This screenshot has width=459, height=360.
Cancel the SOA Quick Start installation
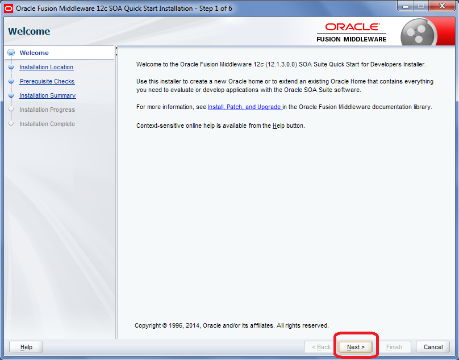pyautogui.click(x=433, y=347)
